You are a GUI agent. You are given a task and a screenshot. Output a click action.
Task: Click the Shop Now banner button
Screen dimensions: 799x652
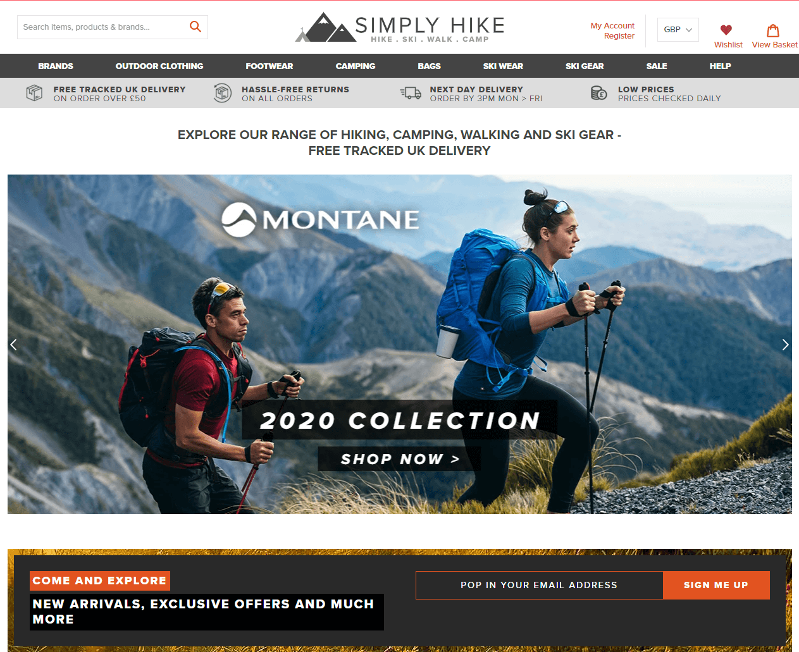(400, 459)
